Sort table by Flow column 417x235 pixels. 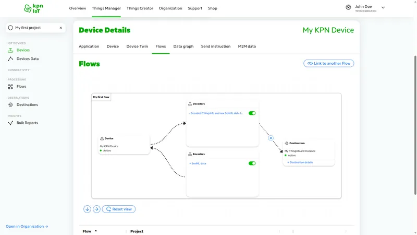point(90,231)
